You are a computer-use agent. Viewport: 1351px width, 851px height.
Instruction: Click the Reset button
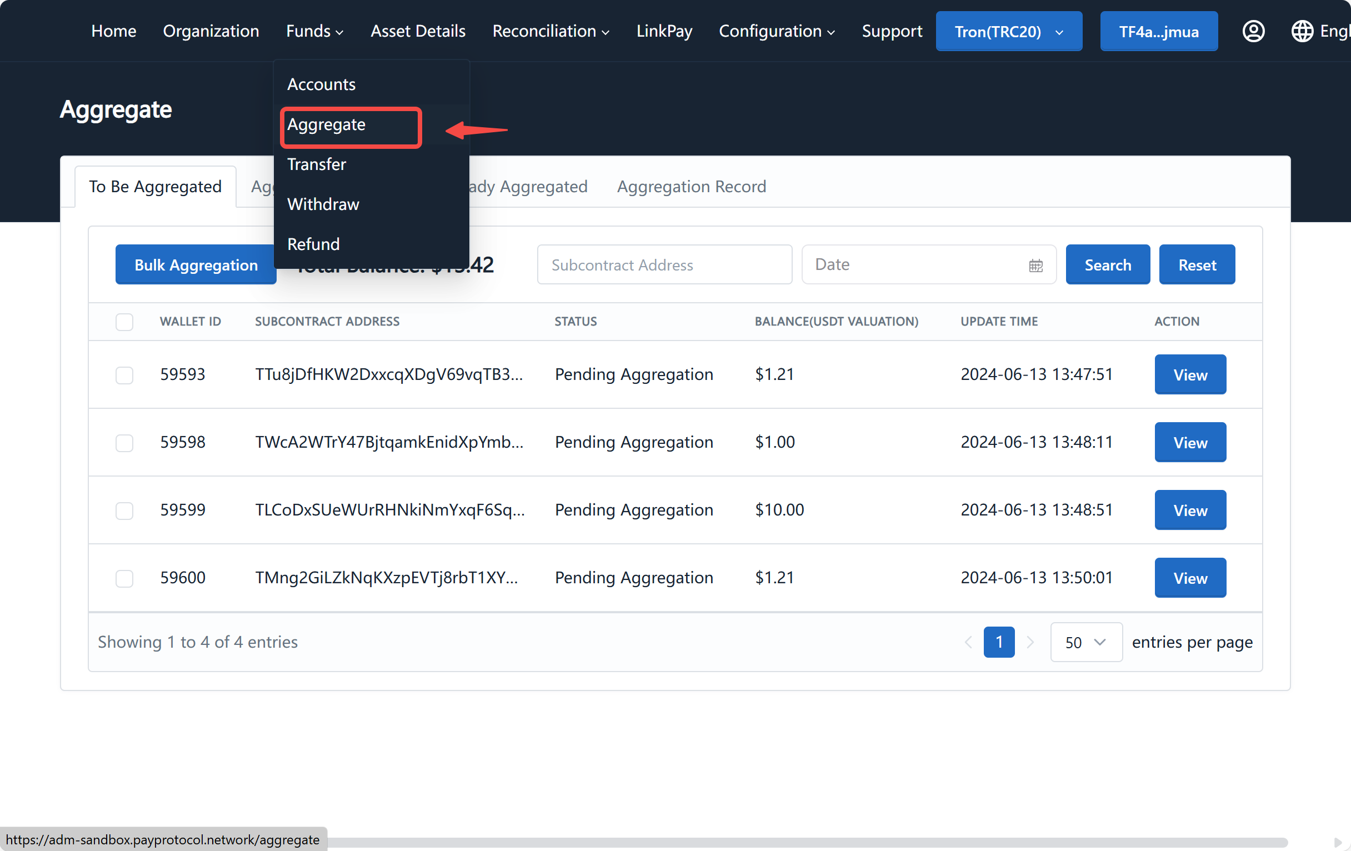tap(1197, 265)
